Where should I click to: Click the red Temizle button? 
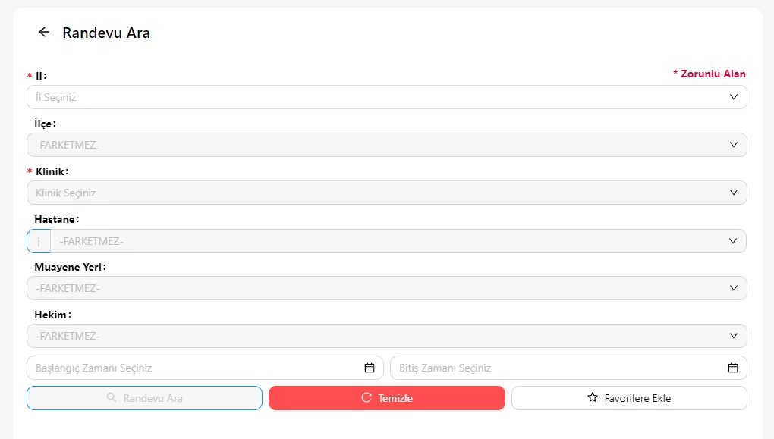click(387, 398)
